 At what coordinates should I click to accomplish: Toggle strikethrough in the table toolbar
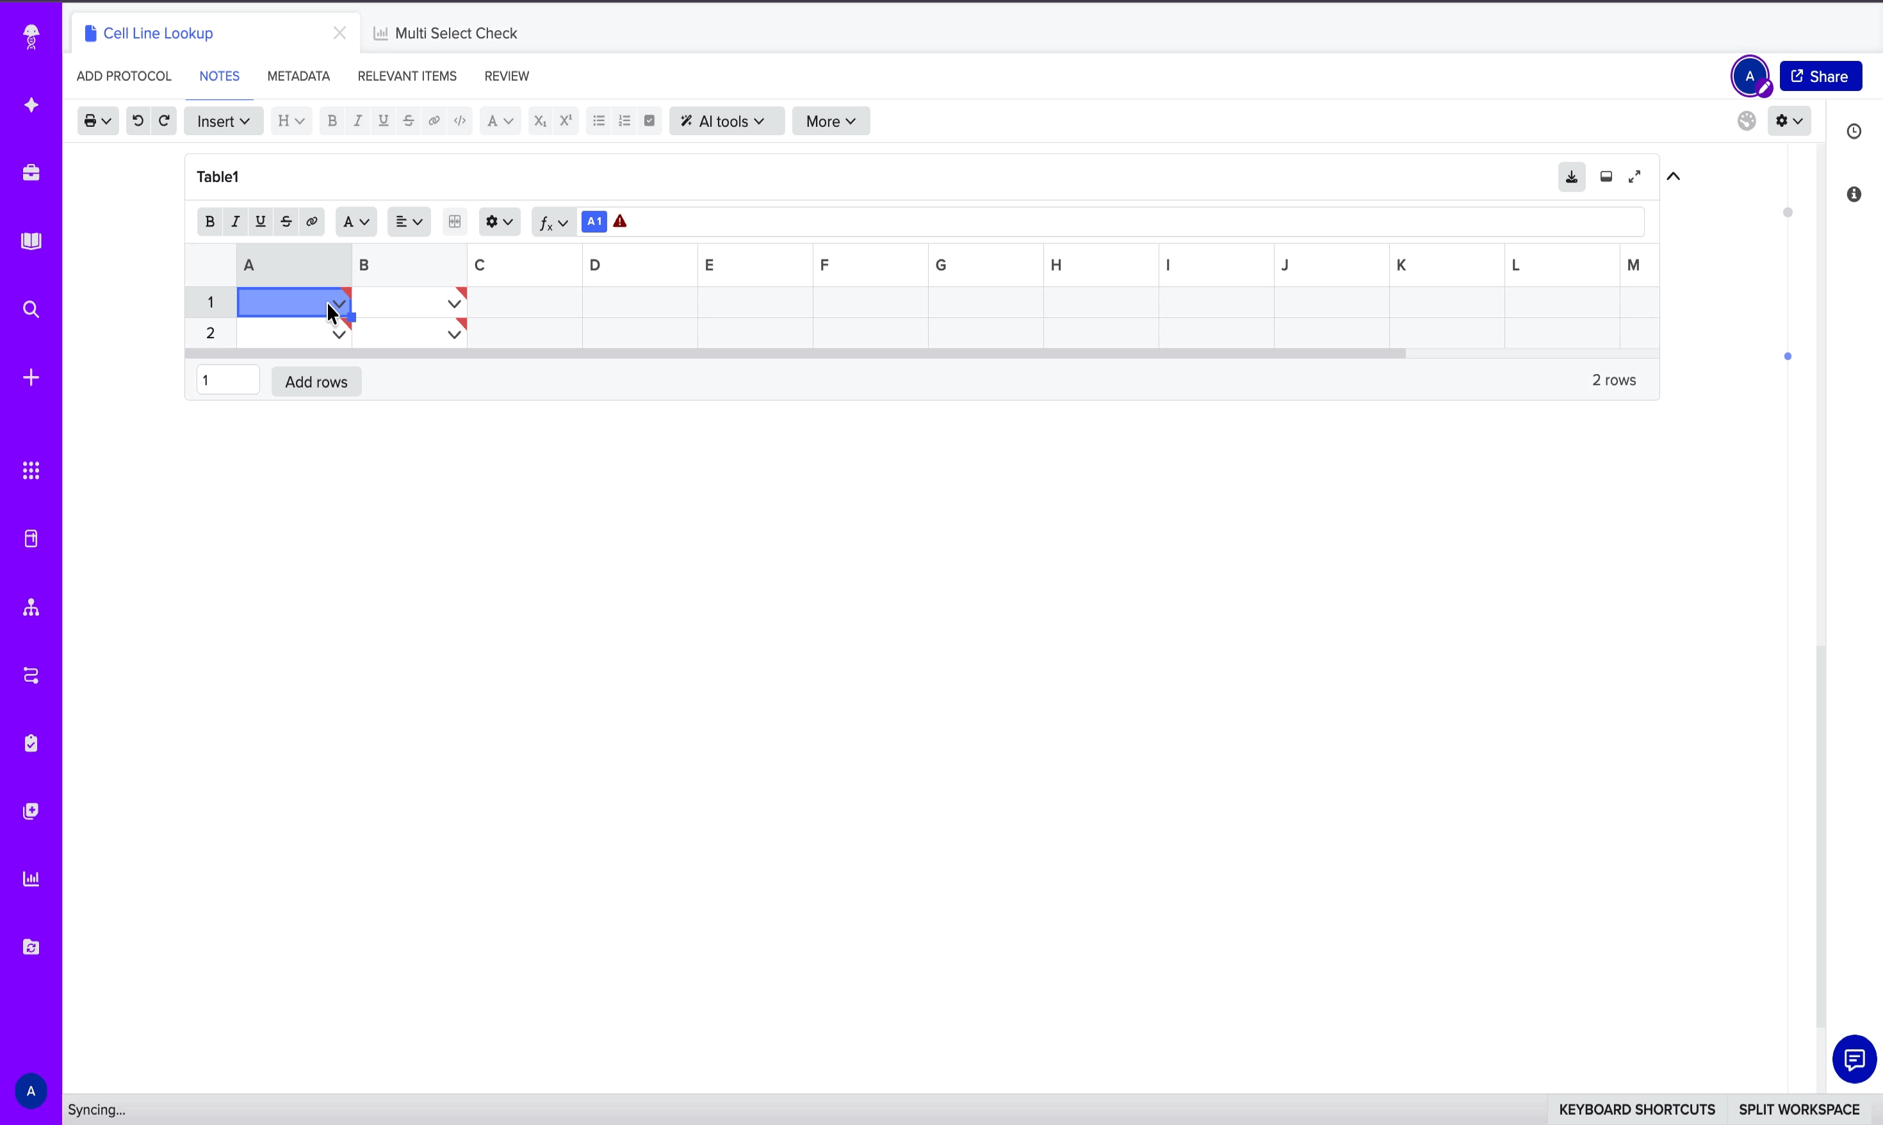(x=286, y=222)
